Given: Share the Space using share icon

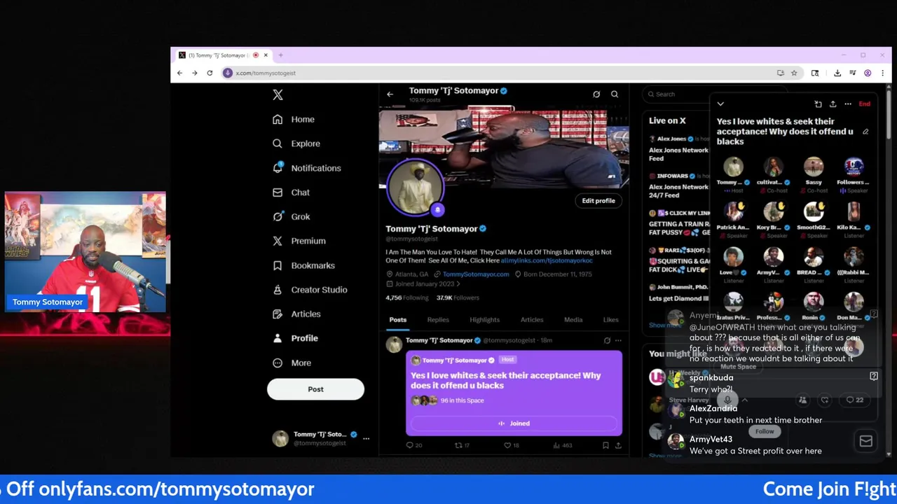Looking at the screenshot, I should point(833,104).
